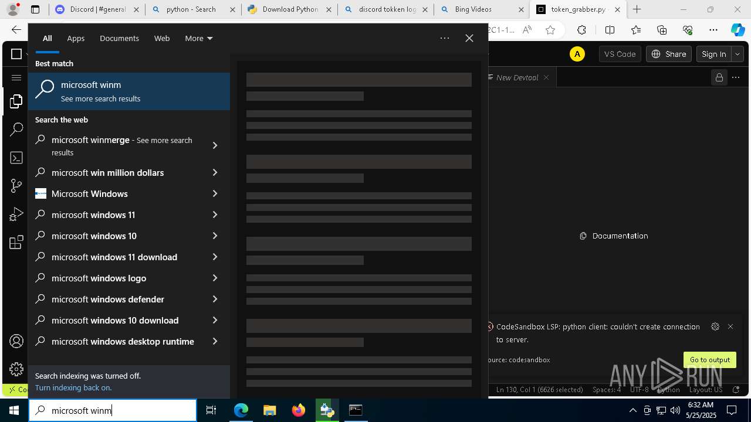Open the Extensions icon in sidebar
751x422 pixels.
pos(16,242)
